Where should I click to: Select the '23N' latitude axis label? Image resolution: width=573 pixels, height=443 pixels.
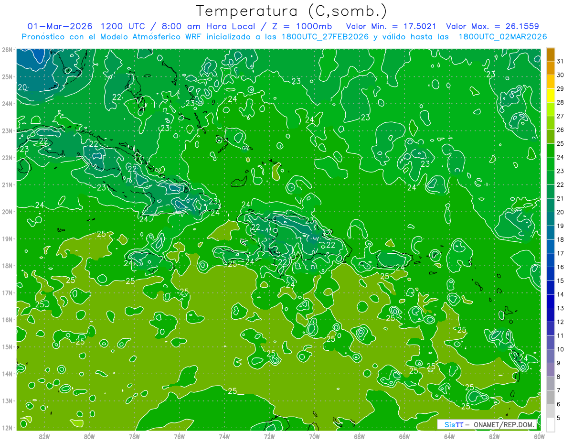coord(7,130)
